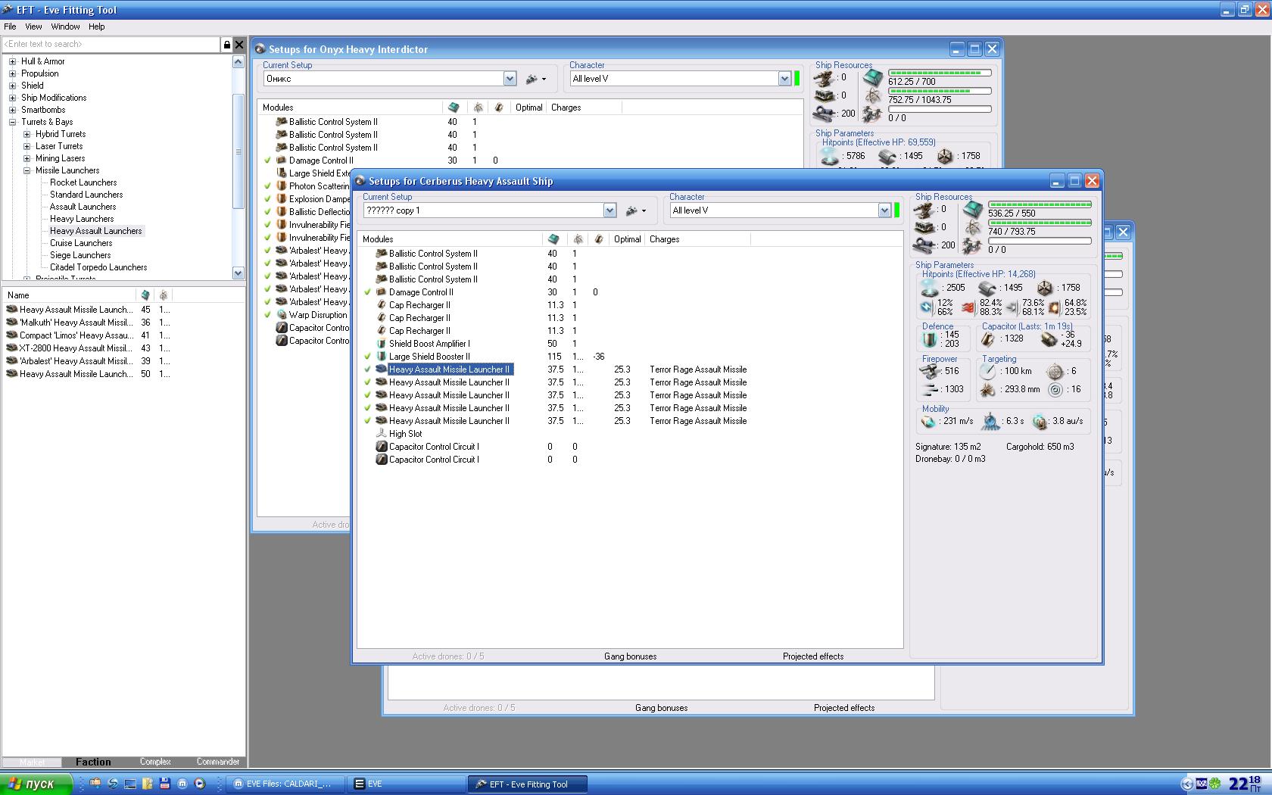Screen dimensions: 1272x795
Task: Click the scan resolution icon beside 293.8 mm
Action: coord(987,389)
